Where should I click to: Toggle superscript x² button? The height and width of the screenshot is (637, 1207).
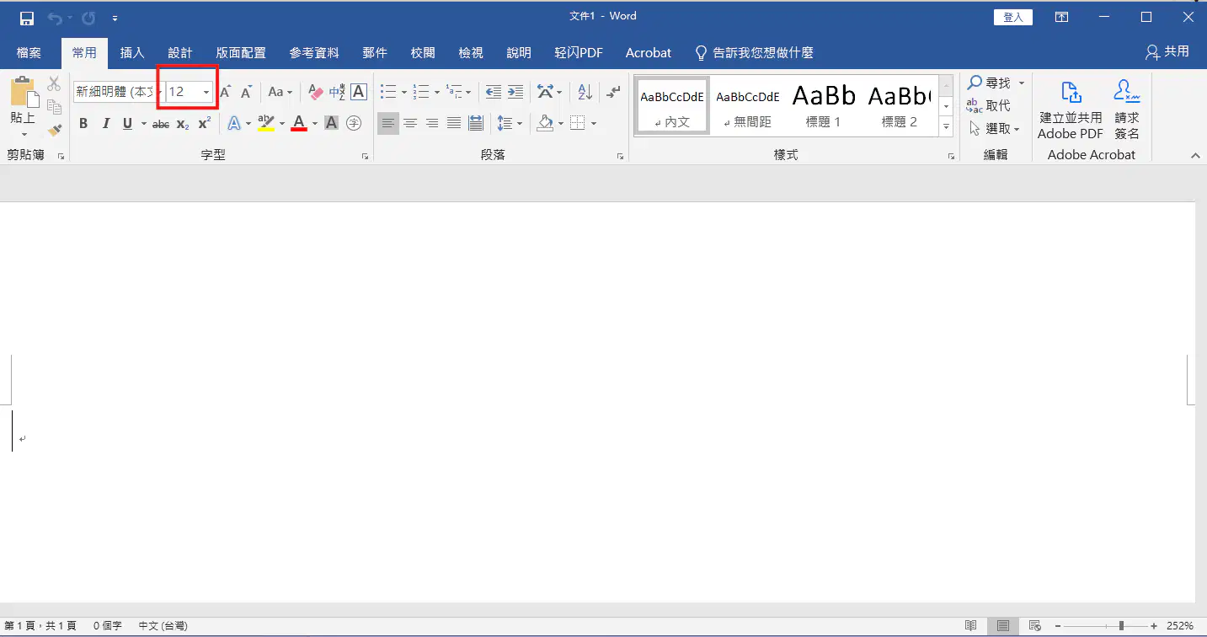[x=205, y=124]
